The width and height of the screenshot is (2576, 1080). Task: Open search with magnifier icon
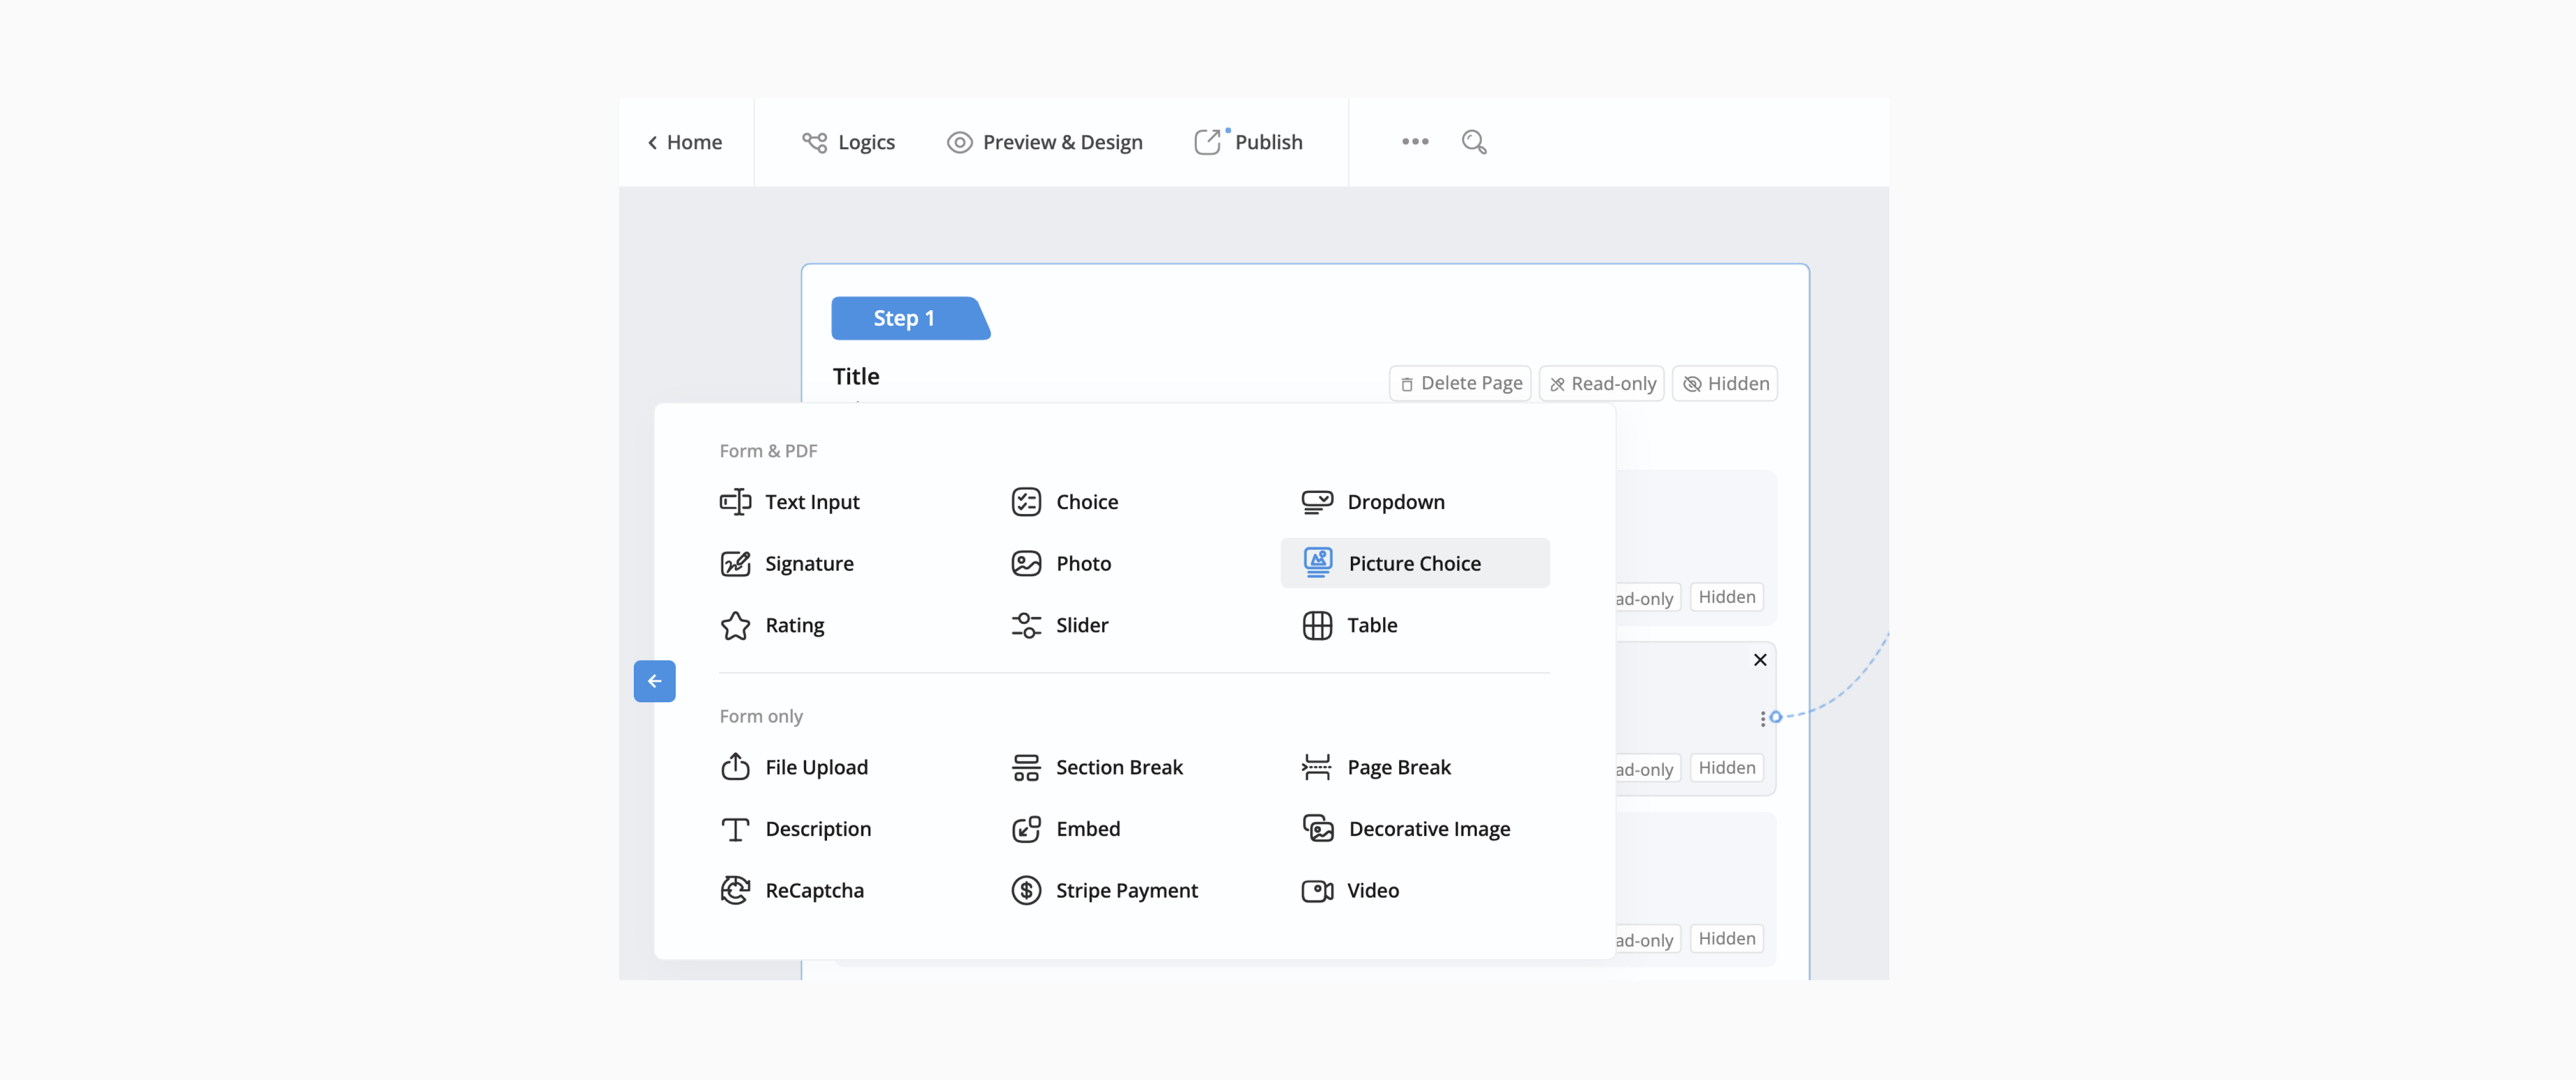tap(1473, 142)
